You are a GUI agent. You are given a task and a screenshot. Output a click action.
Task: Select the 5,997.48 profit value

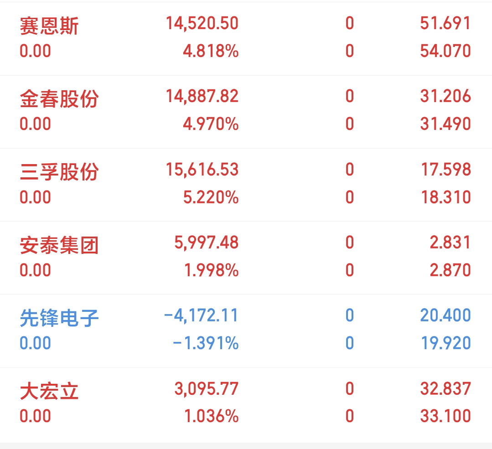pos(207,243)
